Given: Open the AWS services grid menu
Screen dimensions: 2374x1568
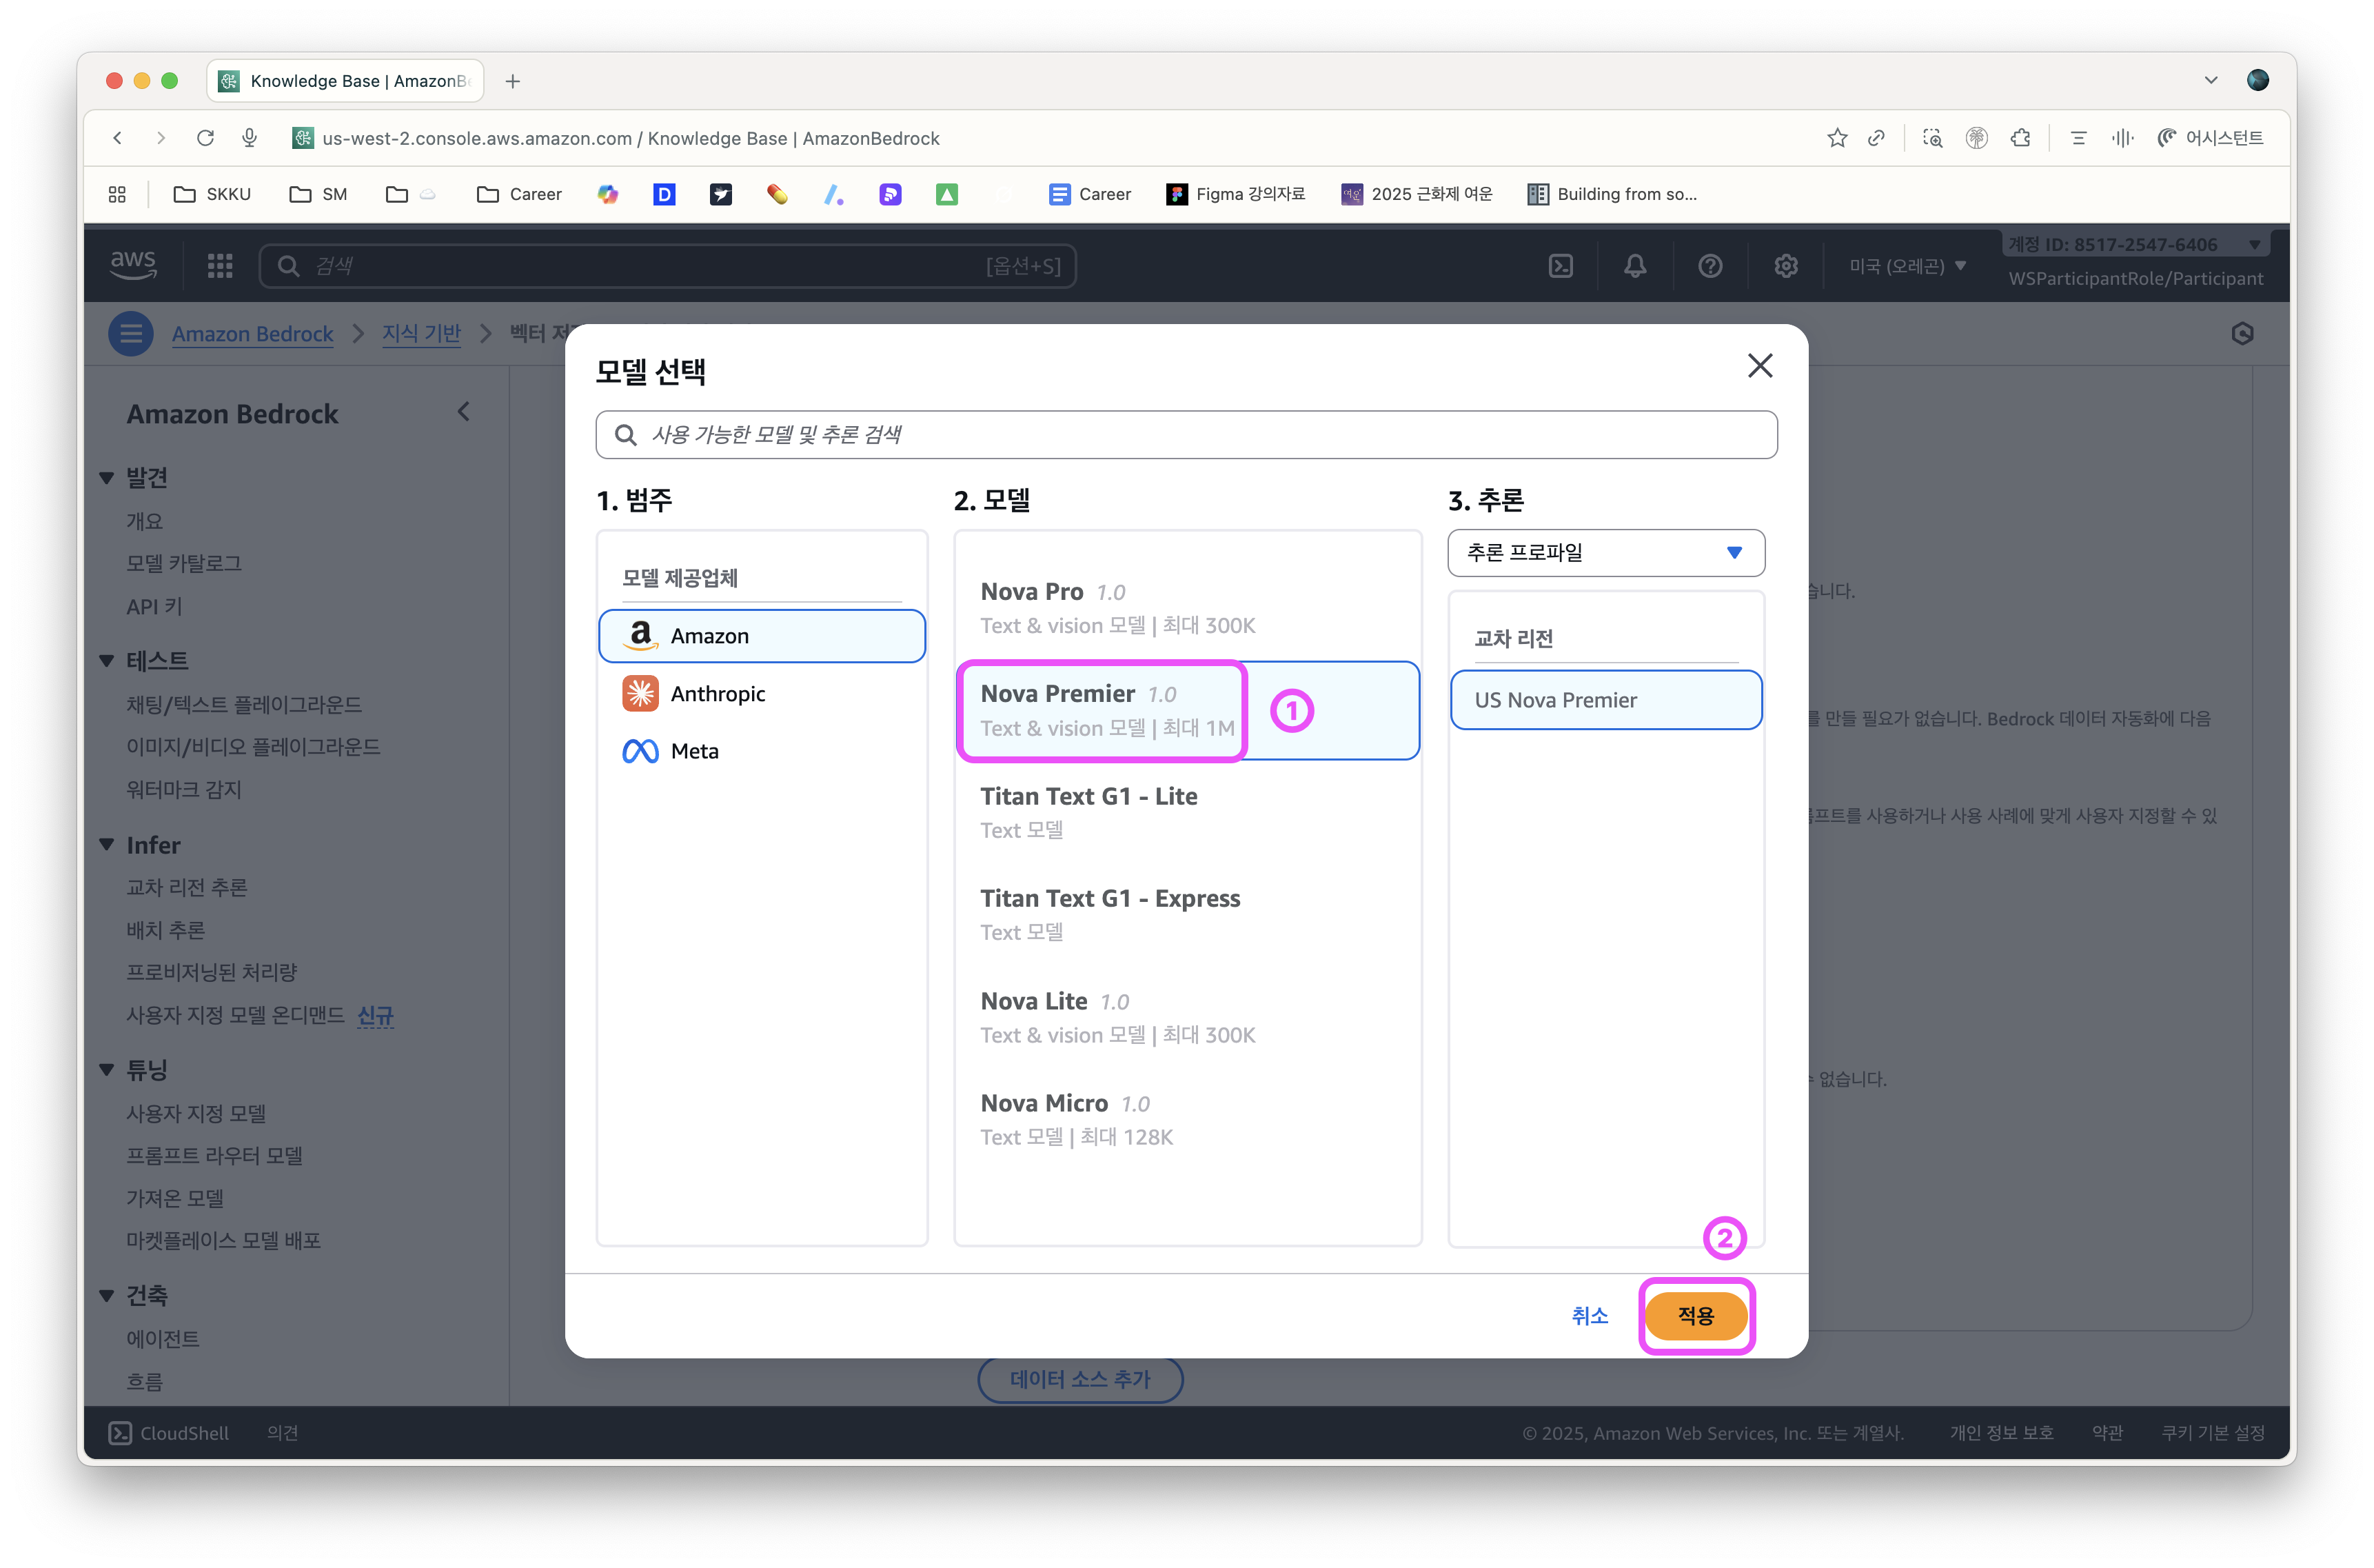Looking at the screenshot, I should click(220, 265).
